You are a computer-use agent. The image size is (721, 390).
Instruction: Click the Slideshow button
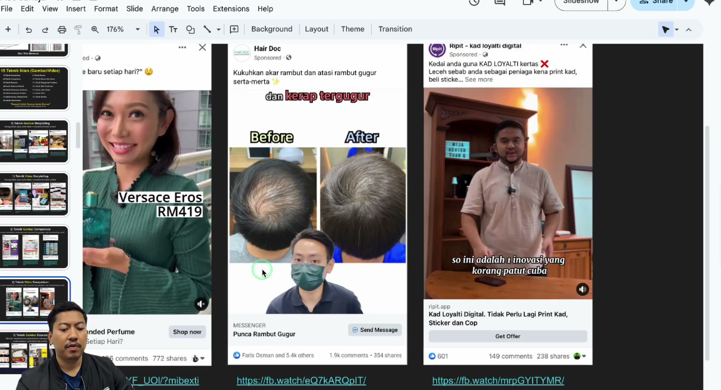(581, 2)
